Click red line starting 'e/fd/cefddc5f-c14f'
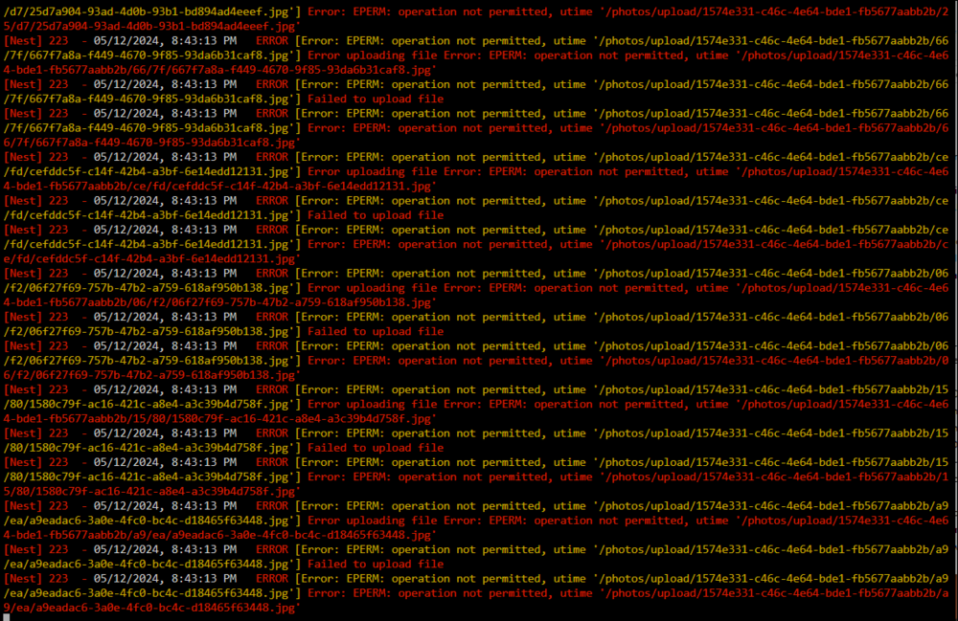Screen dimensions: 958x621 pos(151,258)
